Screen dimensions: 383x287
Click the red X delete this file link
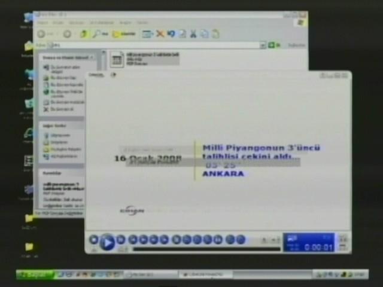(x=59, y=109)
